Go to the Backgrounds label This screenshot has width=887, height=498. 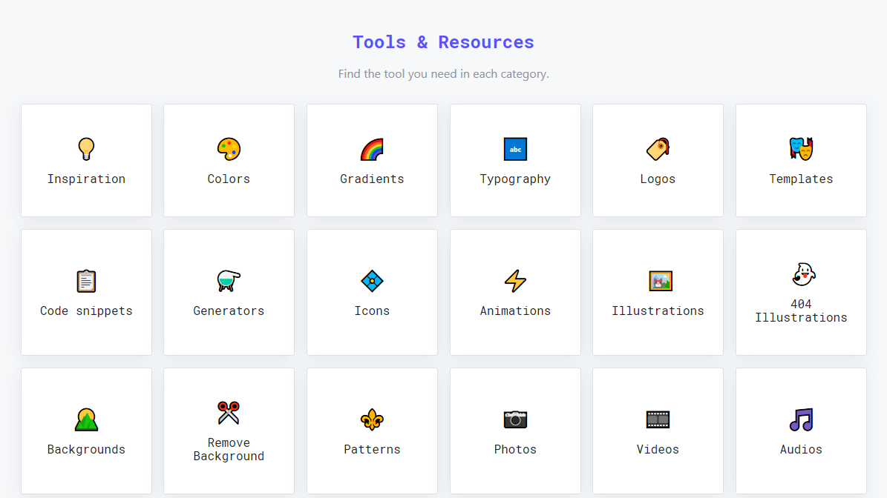[x=86, y=450]
